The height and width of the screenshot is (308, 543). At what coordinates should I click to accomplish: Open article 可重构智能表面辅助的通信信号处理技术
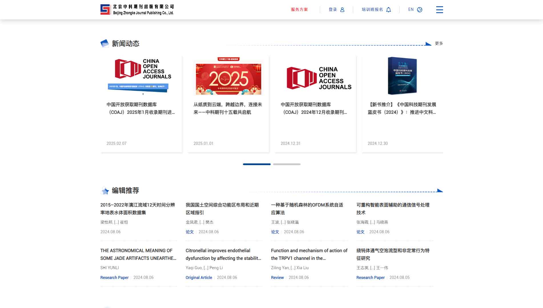click(x=393, y=209)
